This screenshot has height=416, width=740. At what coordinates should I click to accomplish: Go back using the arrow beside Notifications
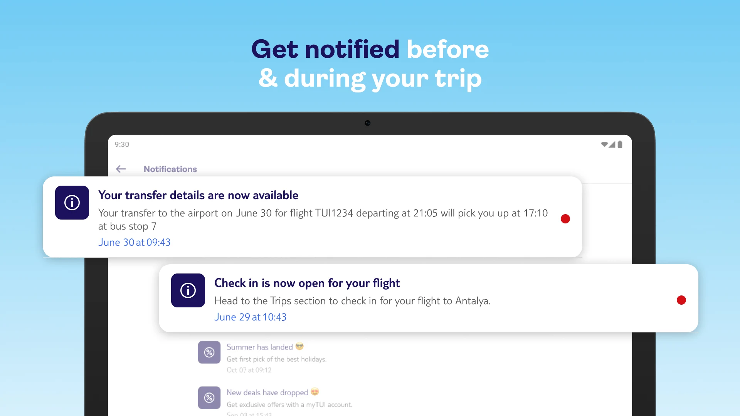[121, 169]
